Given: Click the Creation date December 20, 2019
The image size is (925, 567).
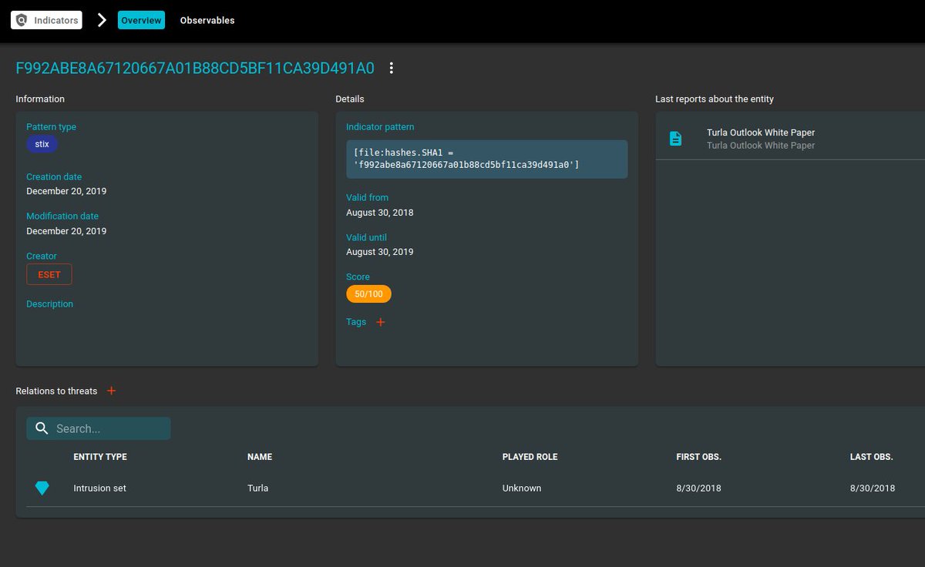Looking at the screenshot, I should (66, 191).
